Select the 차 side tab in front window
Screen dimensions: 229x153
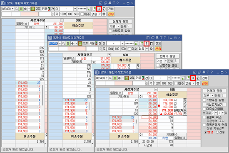(185, 113)
